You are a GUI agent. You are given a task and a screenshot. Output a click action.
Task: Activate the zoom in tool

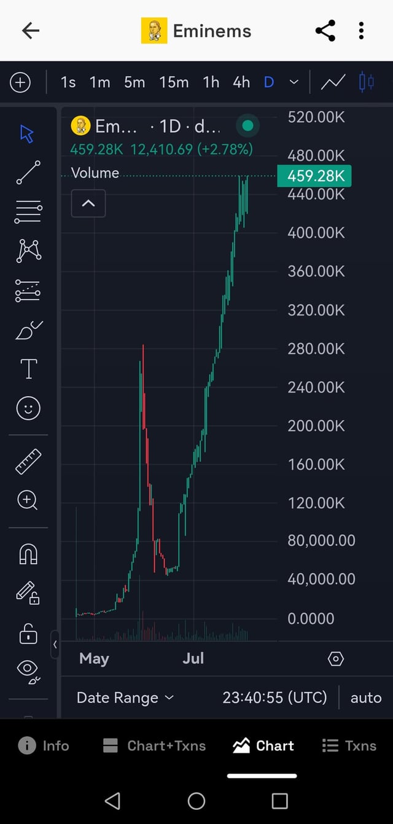click(x=28, y=500)
